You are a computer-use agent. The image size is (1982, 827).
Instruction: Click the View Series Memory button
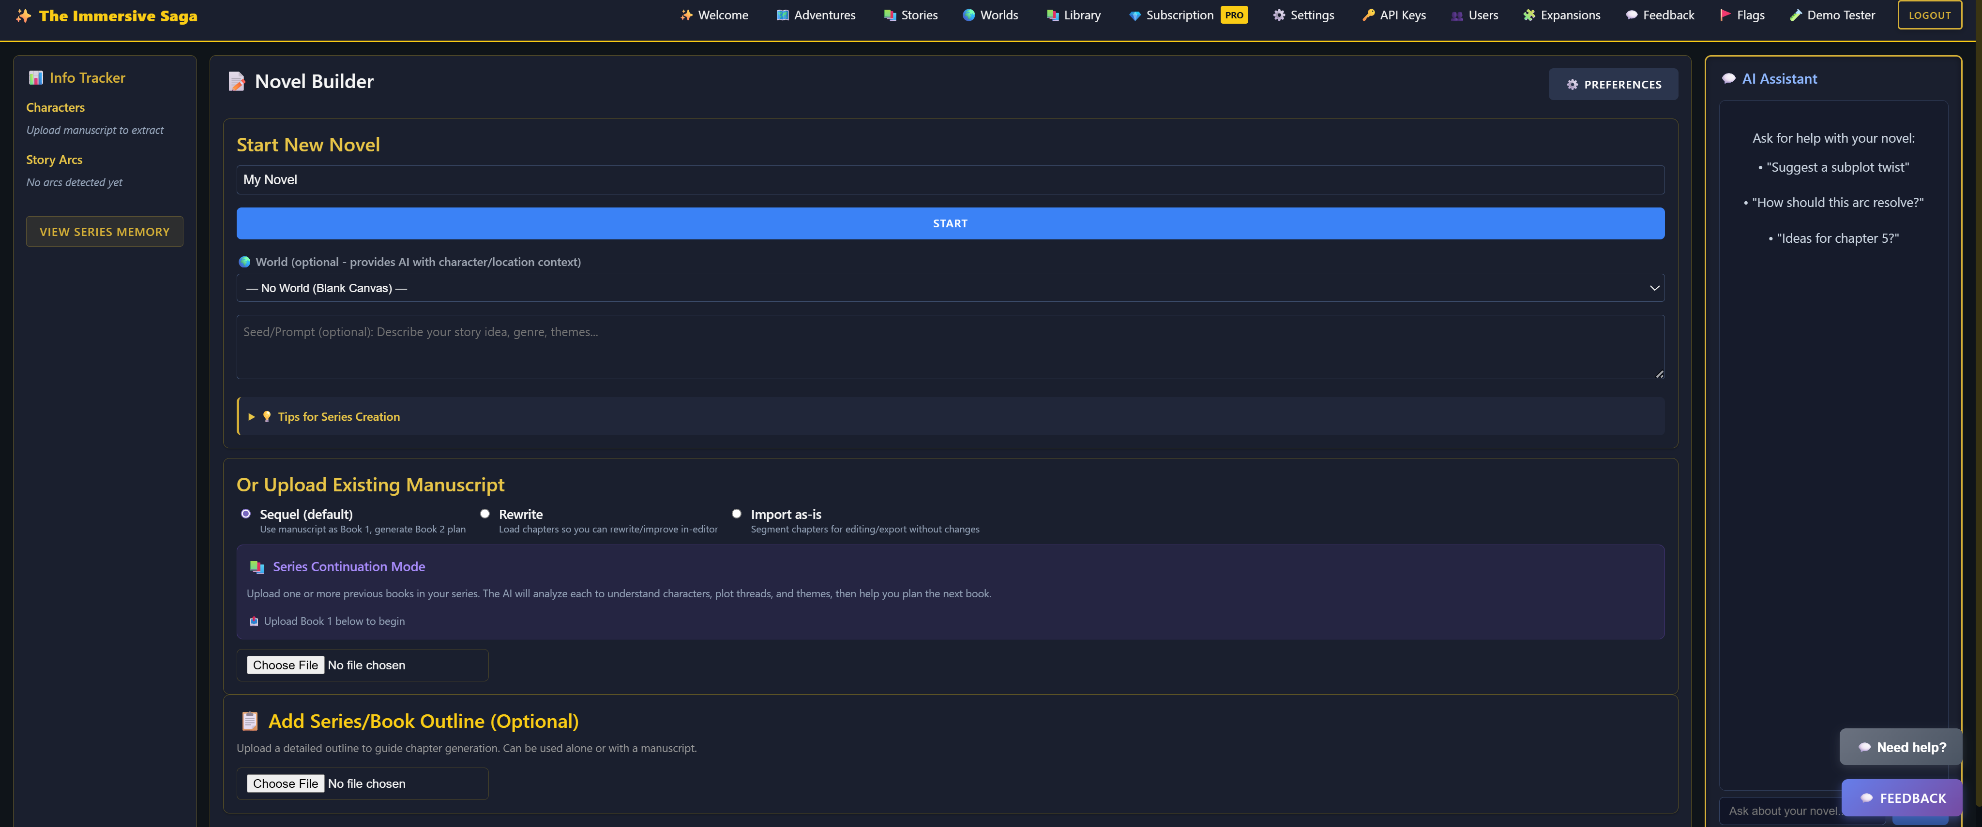pyautogui.click(x=105, y=231)
